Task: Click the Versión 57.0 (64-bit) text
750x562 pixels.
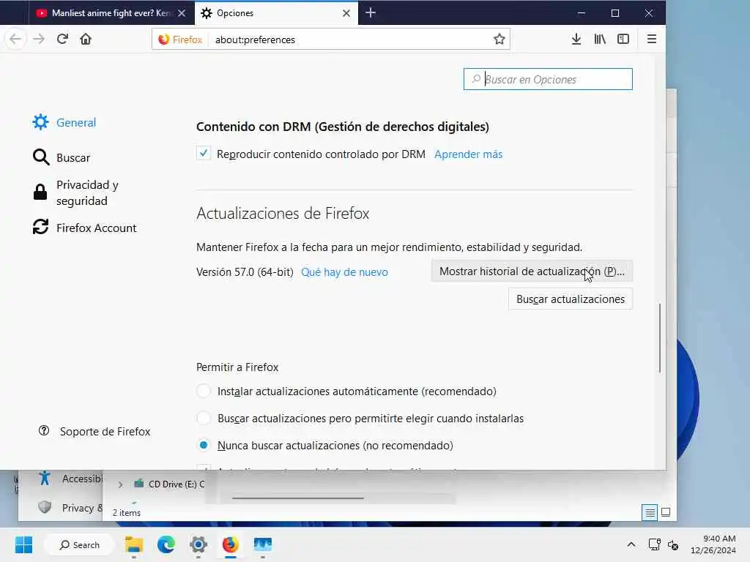Action: (245, 272)
